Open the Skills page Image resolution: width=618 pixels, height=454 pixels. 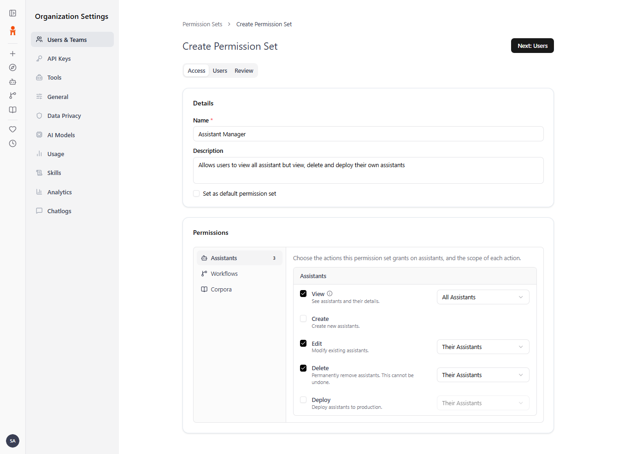pos(72,173)
